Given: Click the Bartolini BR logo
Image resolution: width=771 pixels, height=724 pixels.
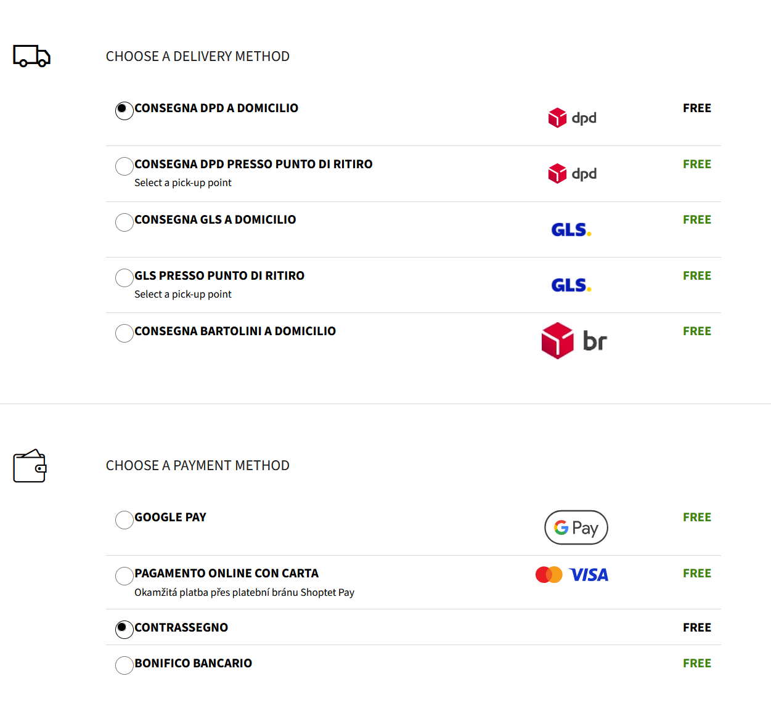Looking at the screenshot, I should pyautogui.click(x=574, y=341).
